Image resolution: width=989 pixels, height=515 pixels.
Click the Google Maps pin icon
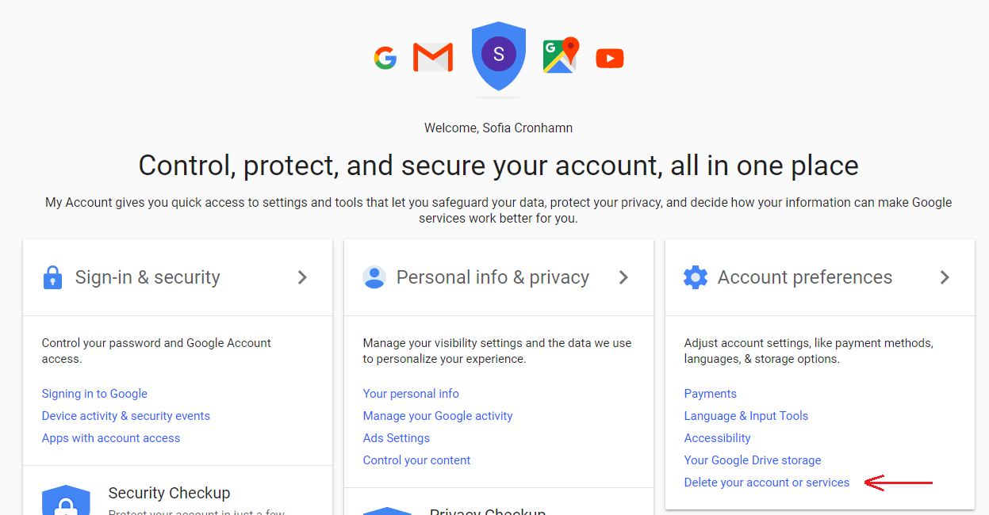(562, 55)
